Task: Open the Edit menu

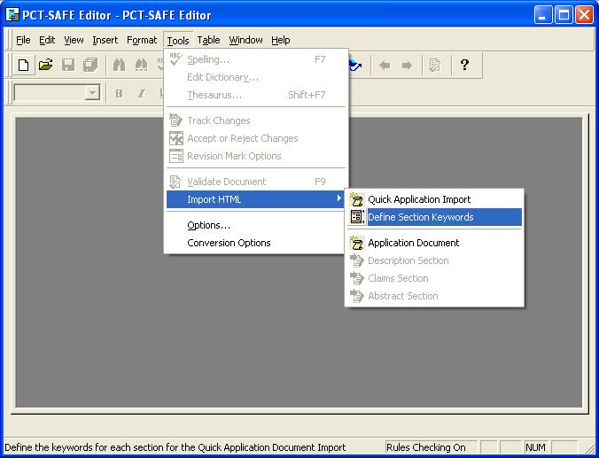Action: (47, 40)
